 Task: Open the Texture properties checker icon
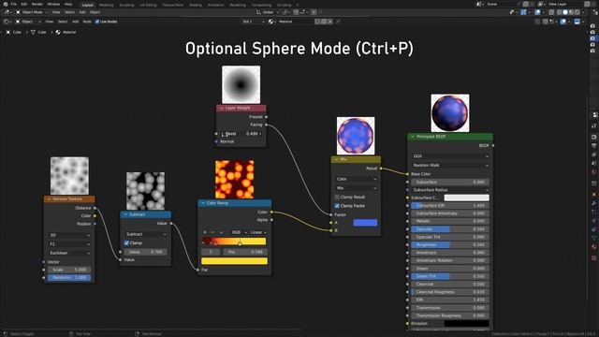594,258
